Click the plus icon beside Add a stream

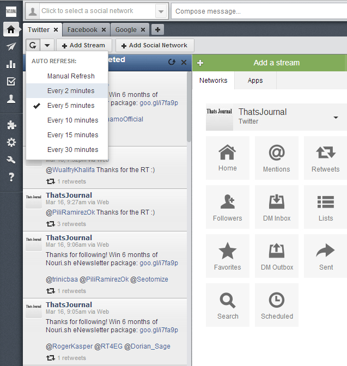[x=200, y=63]
